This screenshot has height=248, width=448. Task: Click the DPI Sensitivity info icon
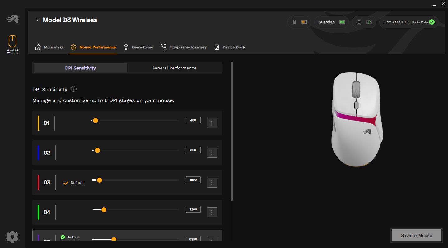[74, 89]
